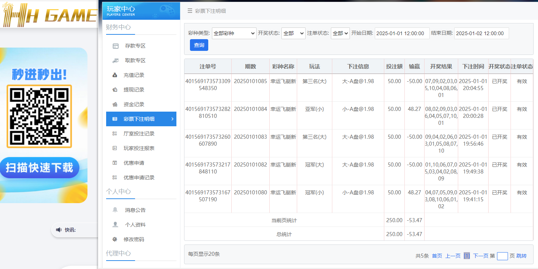
Task: Click the 扫描快速下载 download banner button
Action: [40, 167]
